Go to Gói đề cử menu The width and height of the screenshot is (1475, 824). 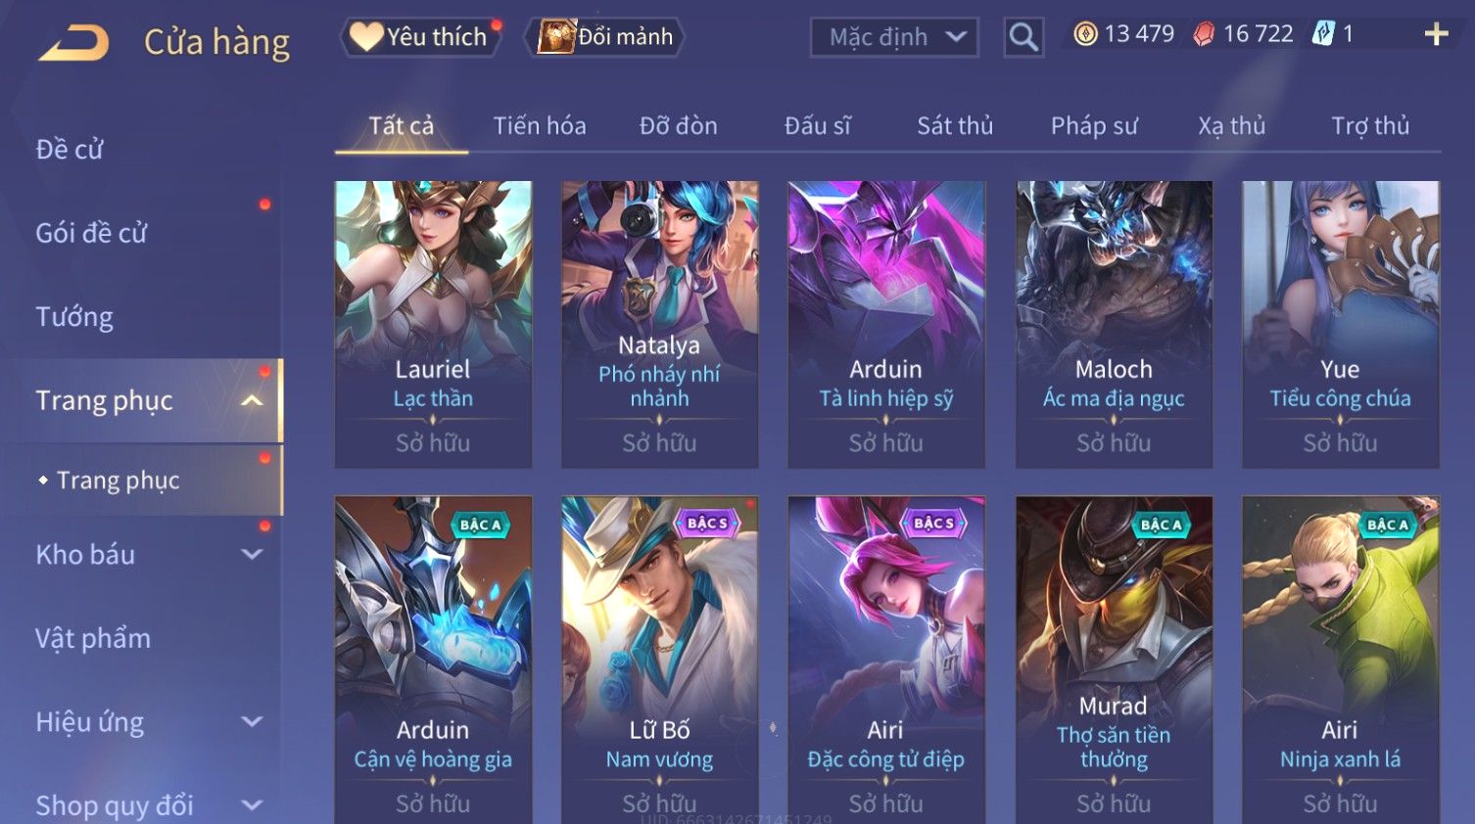[x=91, y=233]
